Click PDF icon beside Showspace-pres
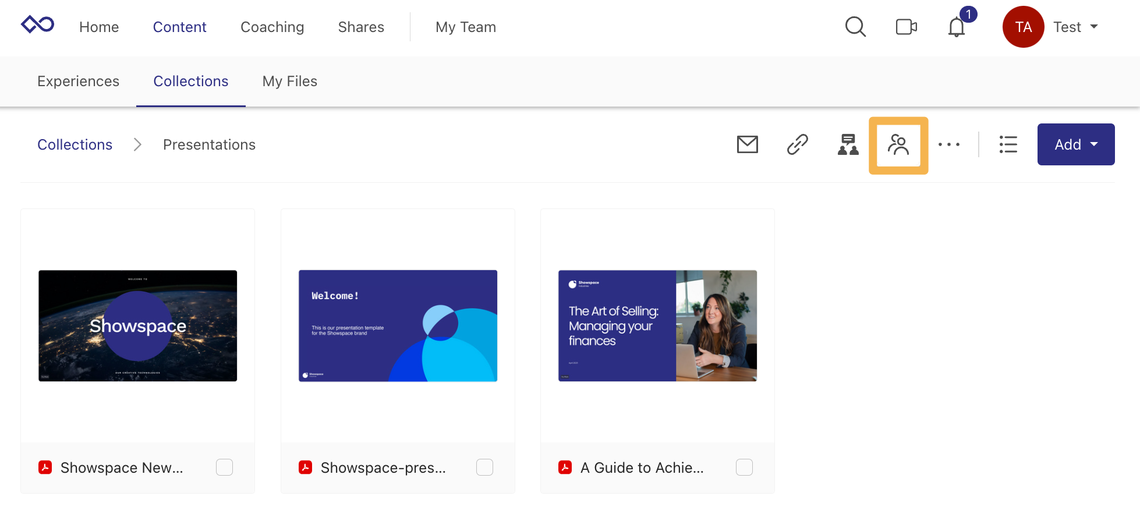The width and height of the screenshot is (1140, 524). tap(306, 467)
